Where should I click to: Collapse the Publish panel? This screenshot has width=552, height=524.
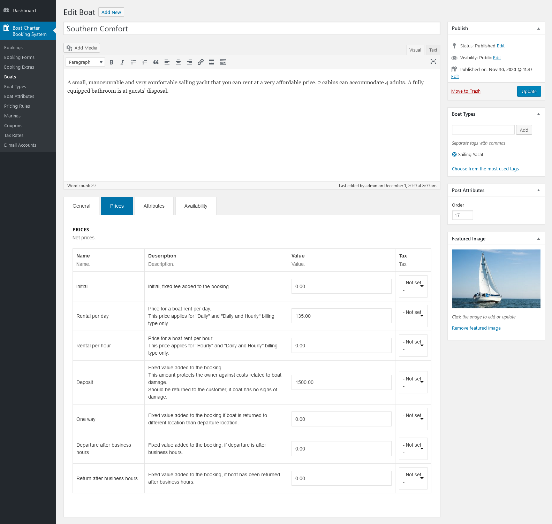(538, 29)
